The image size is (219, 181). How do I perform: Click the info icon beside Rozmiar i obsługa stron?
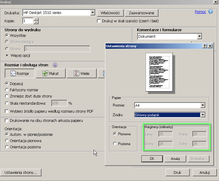[x=55, y=65]
